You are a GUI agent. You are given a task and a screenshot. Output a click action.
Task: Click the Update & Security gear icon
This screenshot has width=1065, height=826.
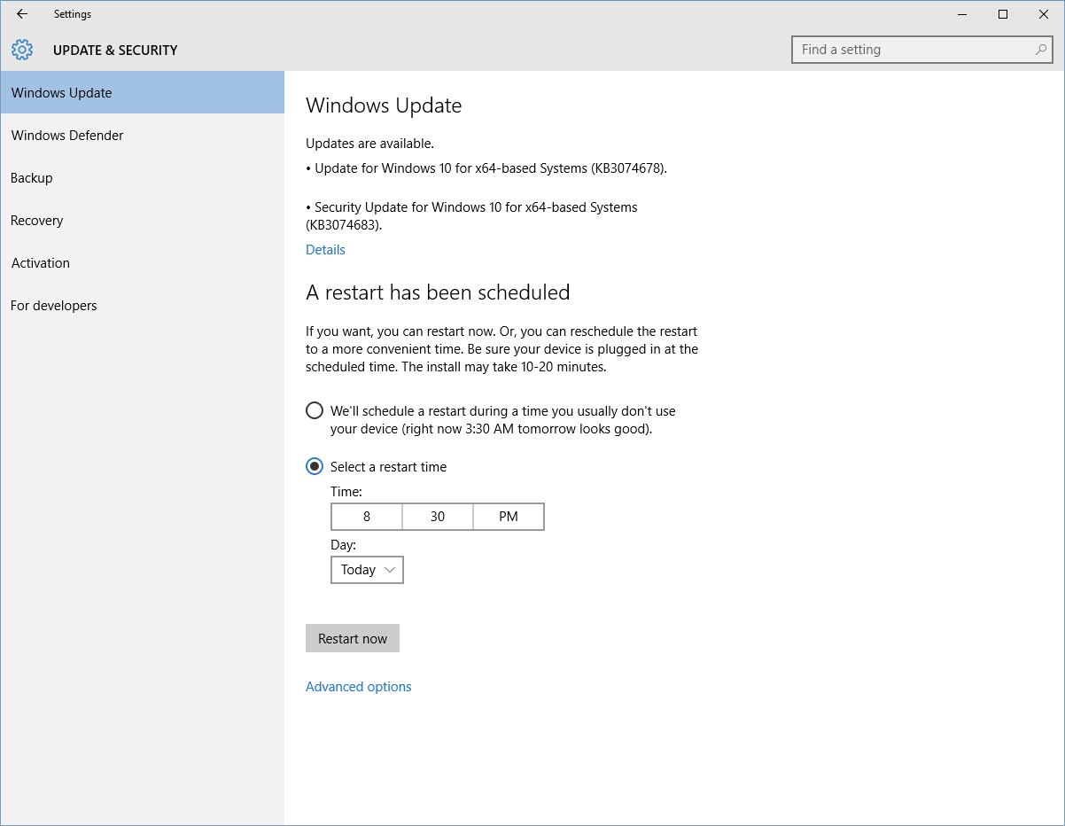pos(22,50)
